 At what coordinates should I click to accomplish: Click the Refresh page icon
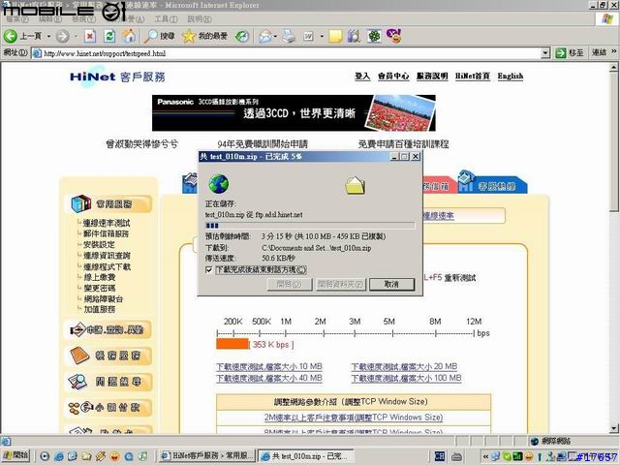point(109,37)
